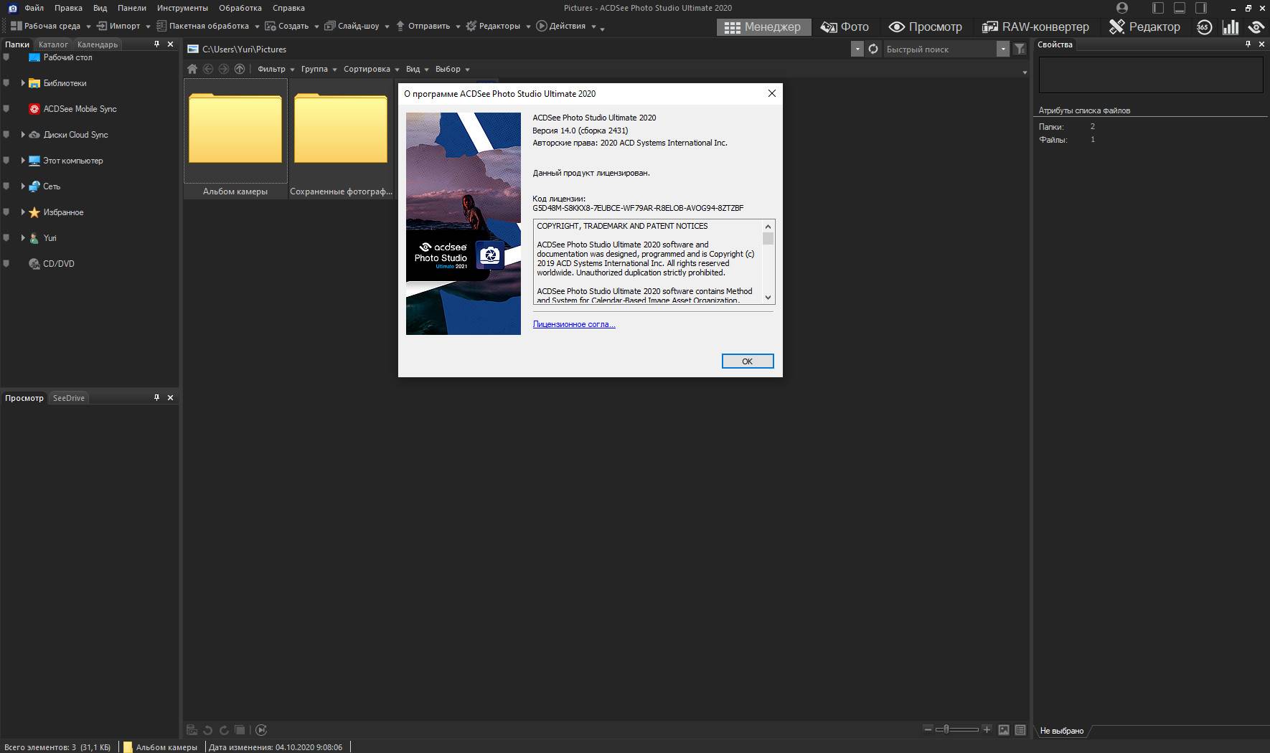Expand the Библиотеки tree node
Viewport: 1270px width, 753px height.
[x=23, y=83]
